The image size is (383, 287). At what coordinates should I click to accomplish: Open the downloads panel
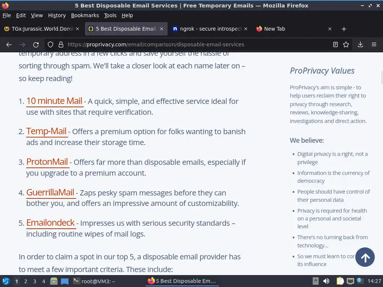(x=360, y=44)
